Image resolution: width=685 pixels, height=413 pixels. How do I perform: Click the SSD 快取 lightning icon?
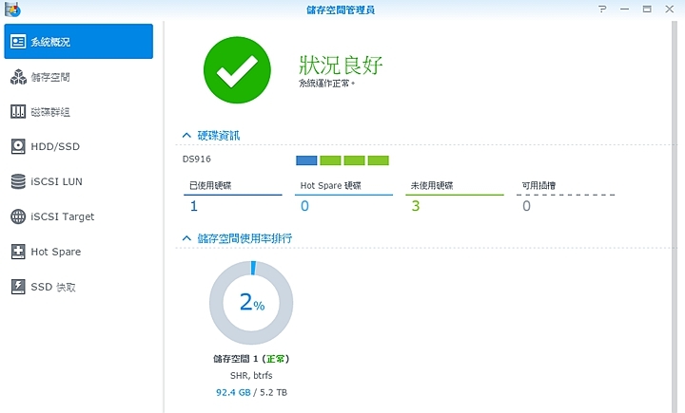pos(18,287)
